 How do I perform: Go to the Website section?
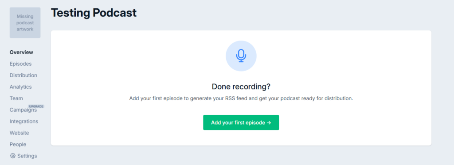(20, 133)
